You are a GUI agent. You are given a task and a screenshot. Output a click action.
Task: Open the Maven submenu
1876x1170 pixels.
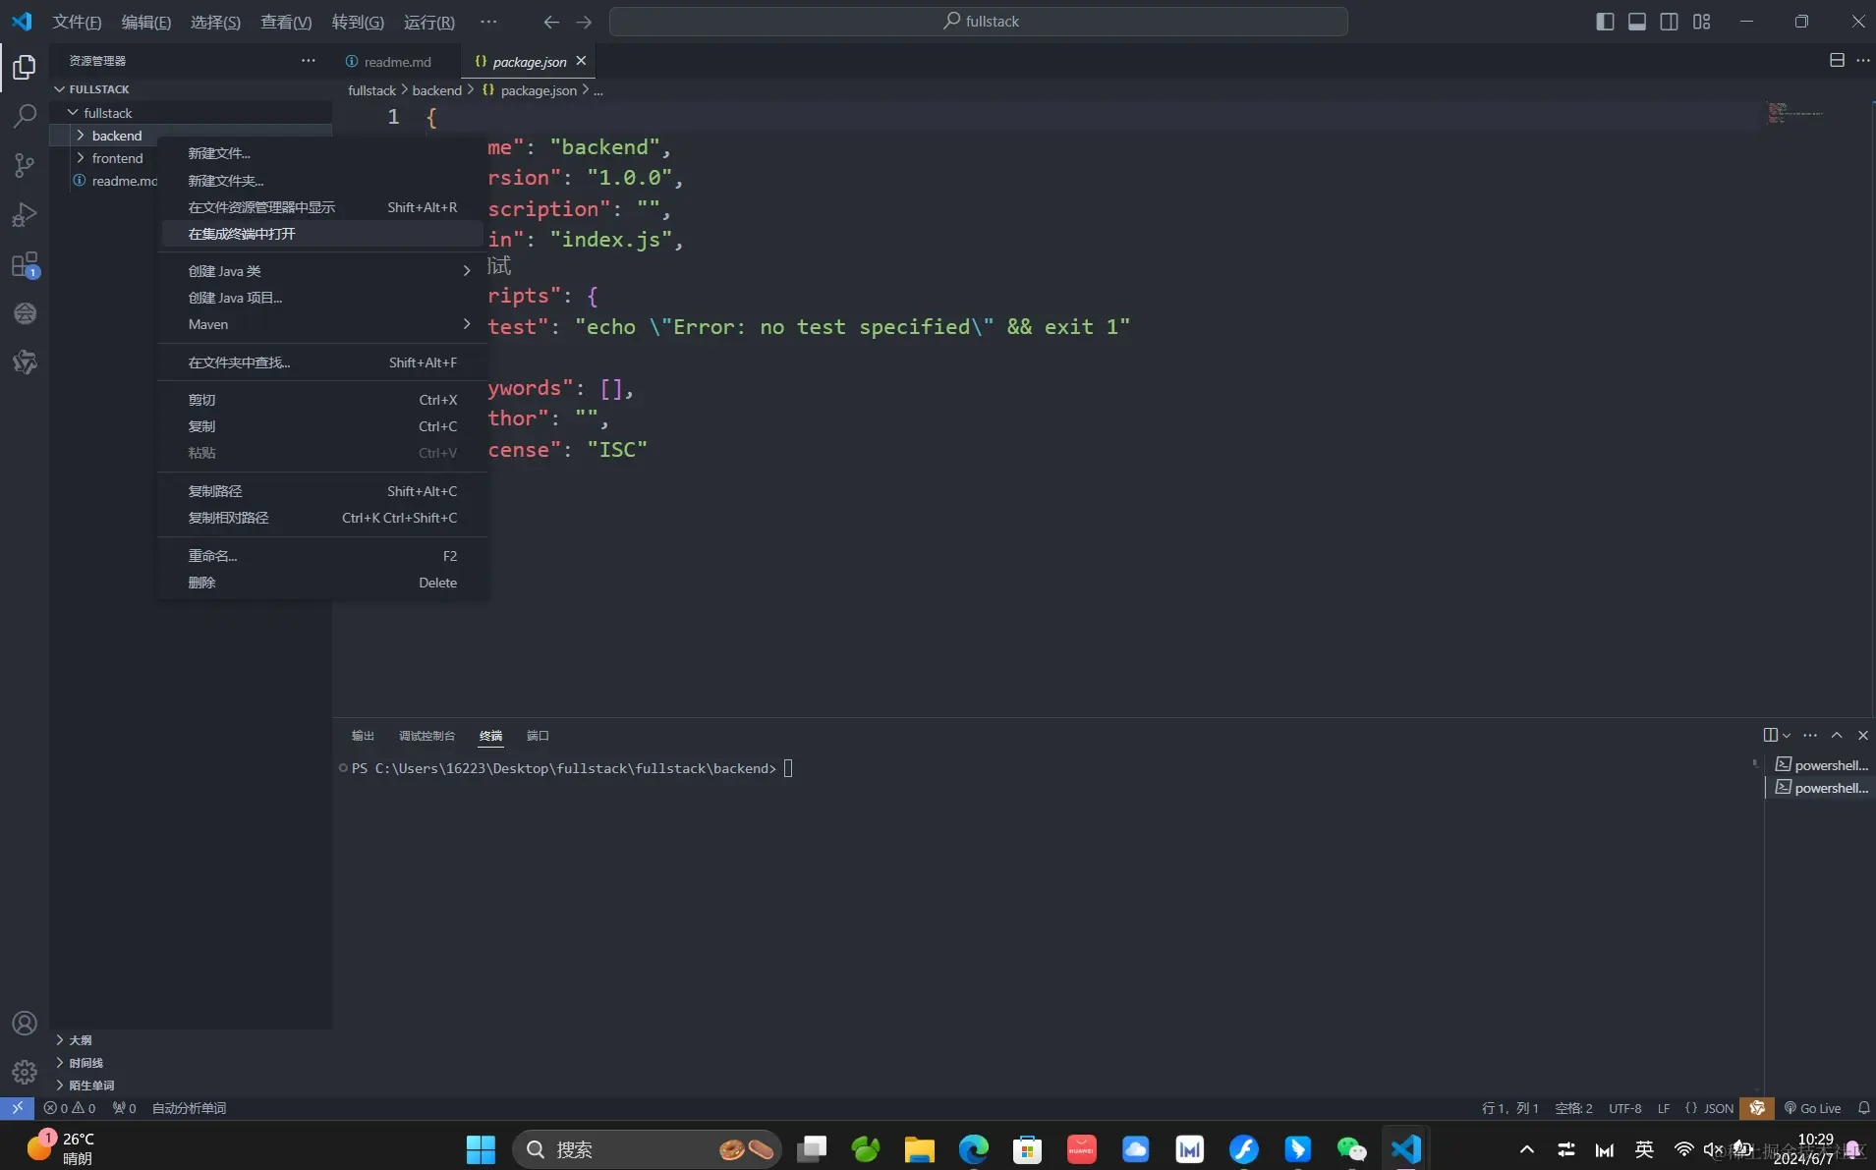pos(322,324)
